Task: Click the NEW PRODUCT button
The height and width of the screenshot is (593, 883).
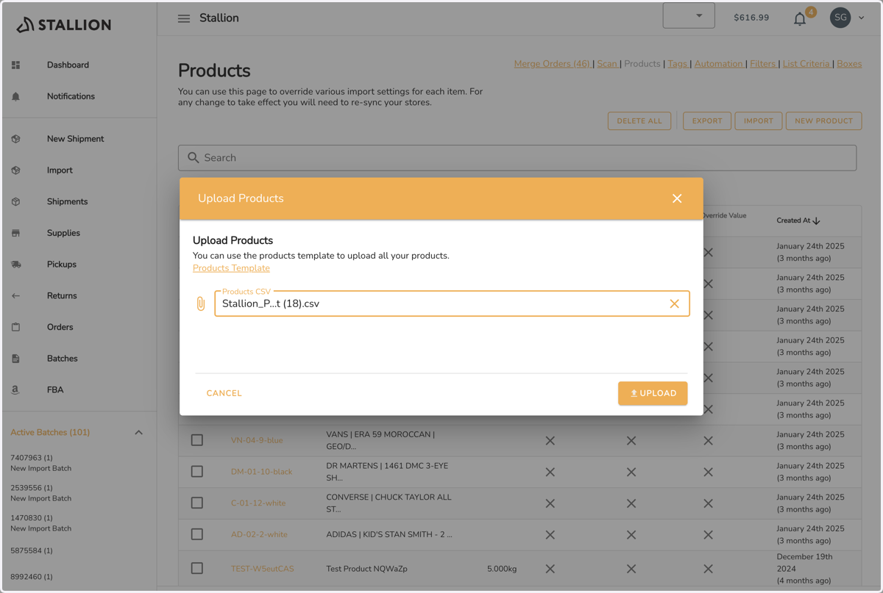Action: pyautogui.click(x=823, y=121)
